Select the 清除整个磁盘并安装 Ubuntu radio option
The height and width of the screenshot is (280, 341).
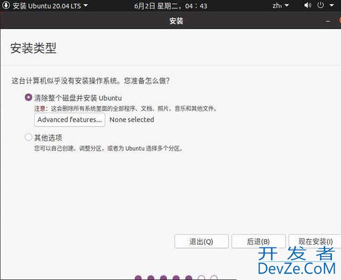click(28, 97)
